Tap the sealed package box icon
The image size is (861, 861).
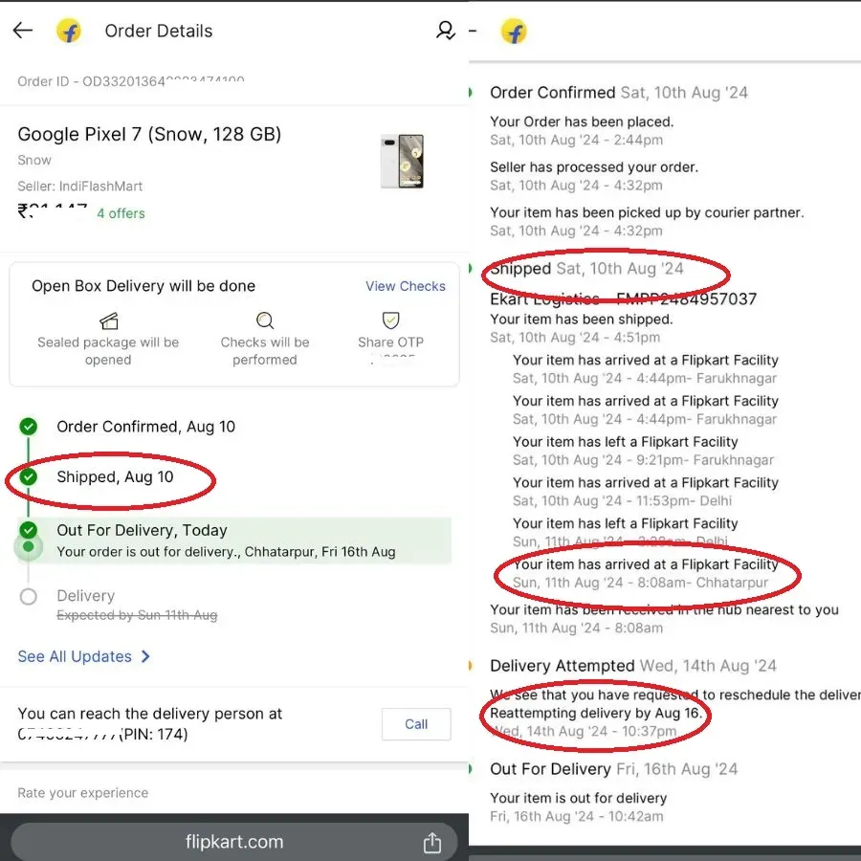[108, 320]
